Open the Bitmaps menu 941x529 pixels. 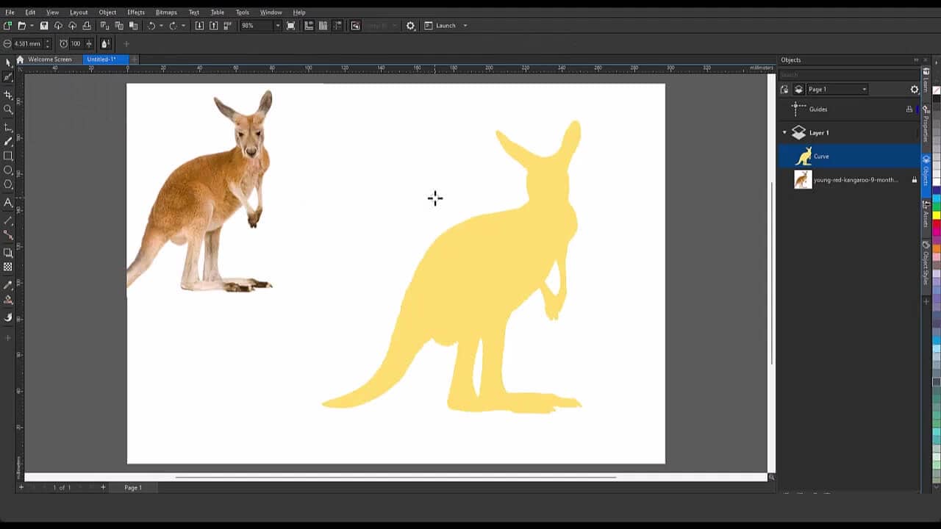[x=166, y=12]
